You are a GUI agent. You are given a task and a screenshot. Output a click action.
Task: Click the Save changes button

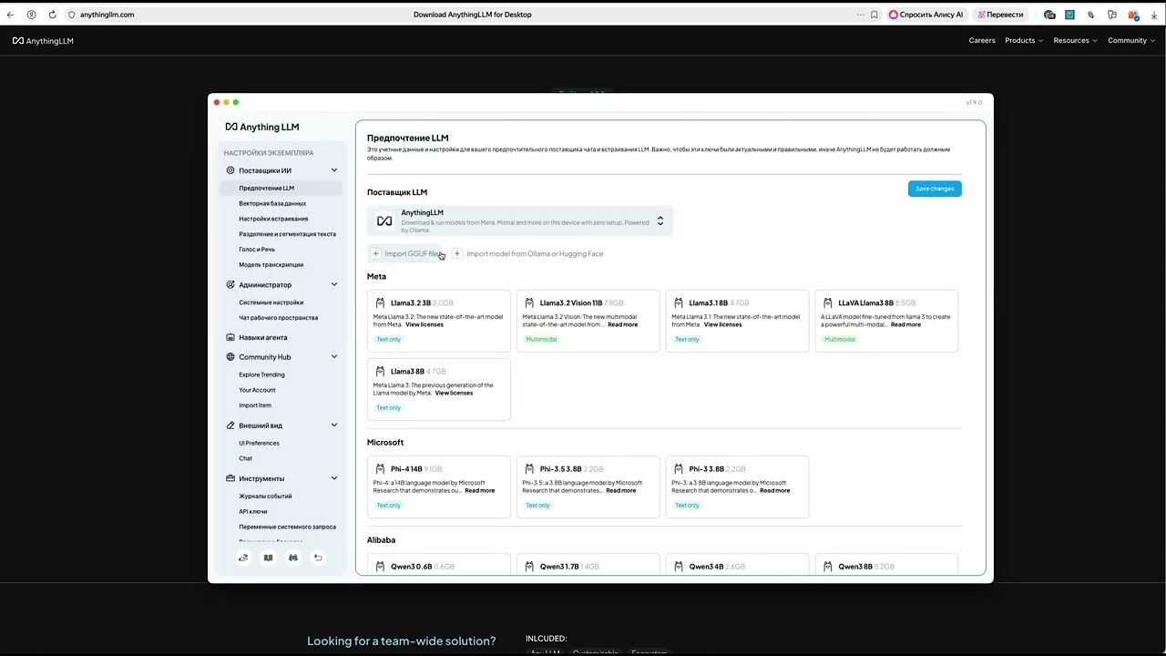[935, 189]
